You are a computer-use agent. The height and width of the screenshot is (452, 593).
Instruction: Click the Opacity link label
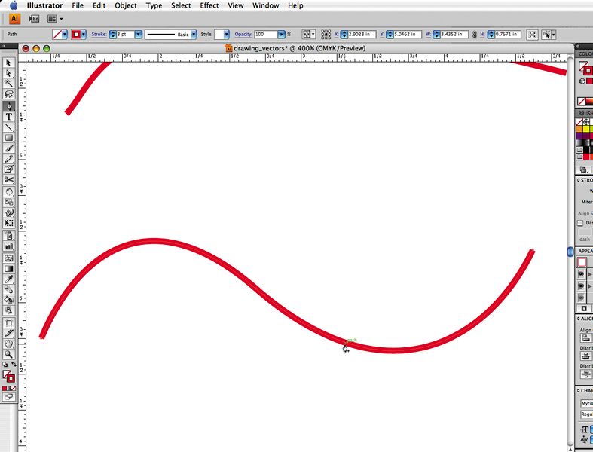point(243,35)
